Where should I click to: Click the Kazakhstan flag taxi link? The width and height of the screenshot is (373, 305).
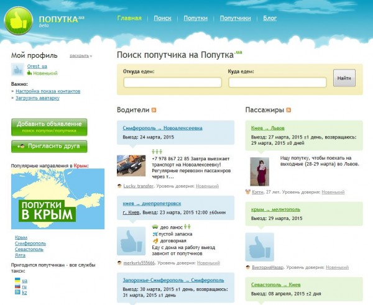tap(17, 293)
